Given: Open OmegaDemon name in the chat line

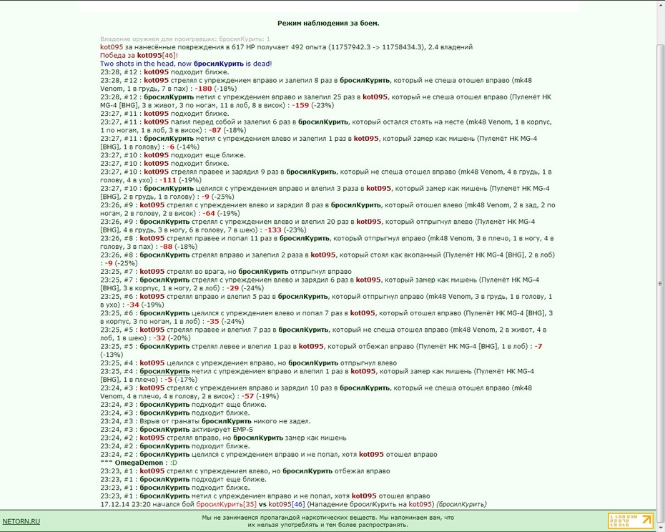Looking at the screenshot, I should click(x=139, y=463).
